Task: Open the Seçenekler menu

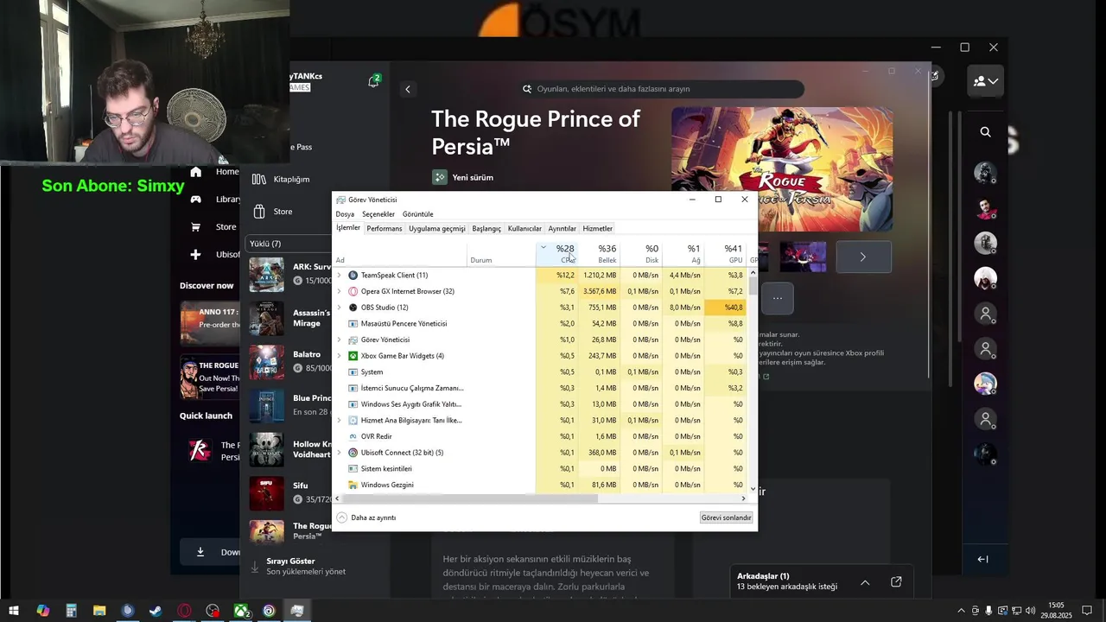Action: (378, 214)
